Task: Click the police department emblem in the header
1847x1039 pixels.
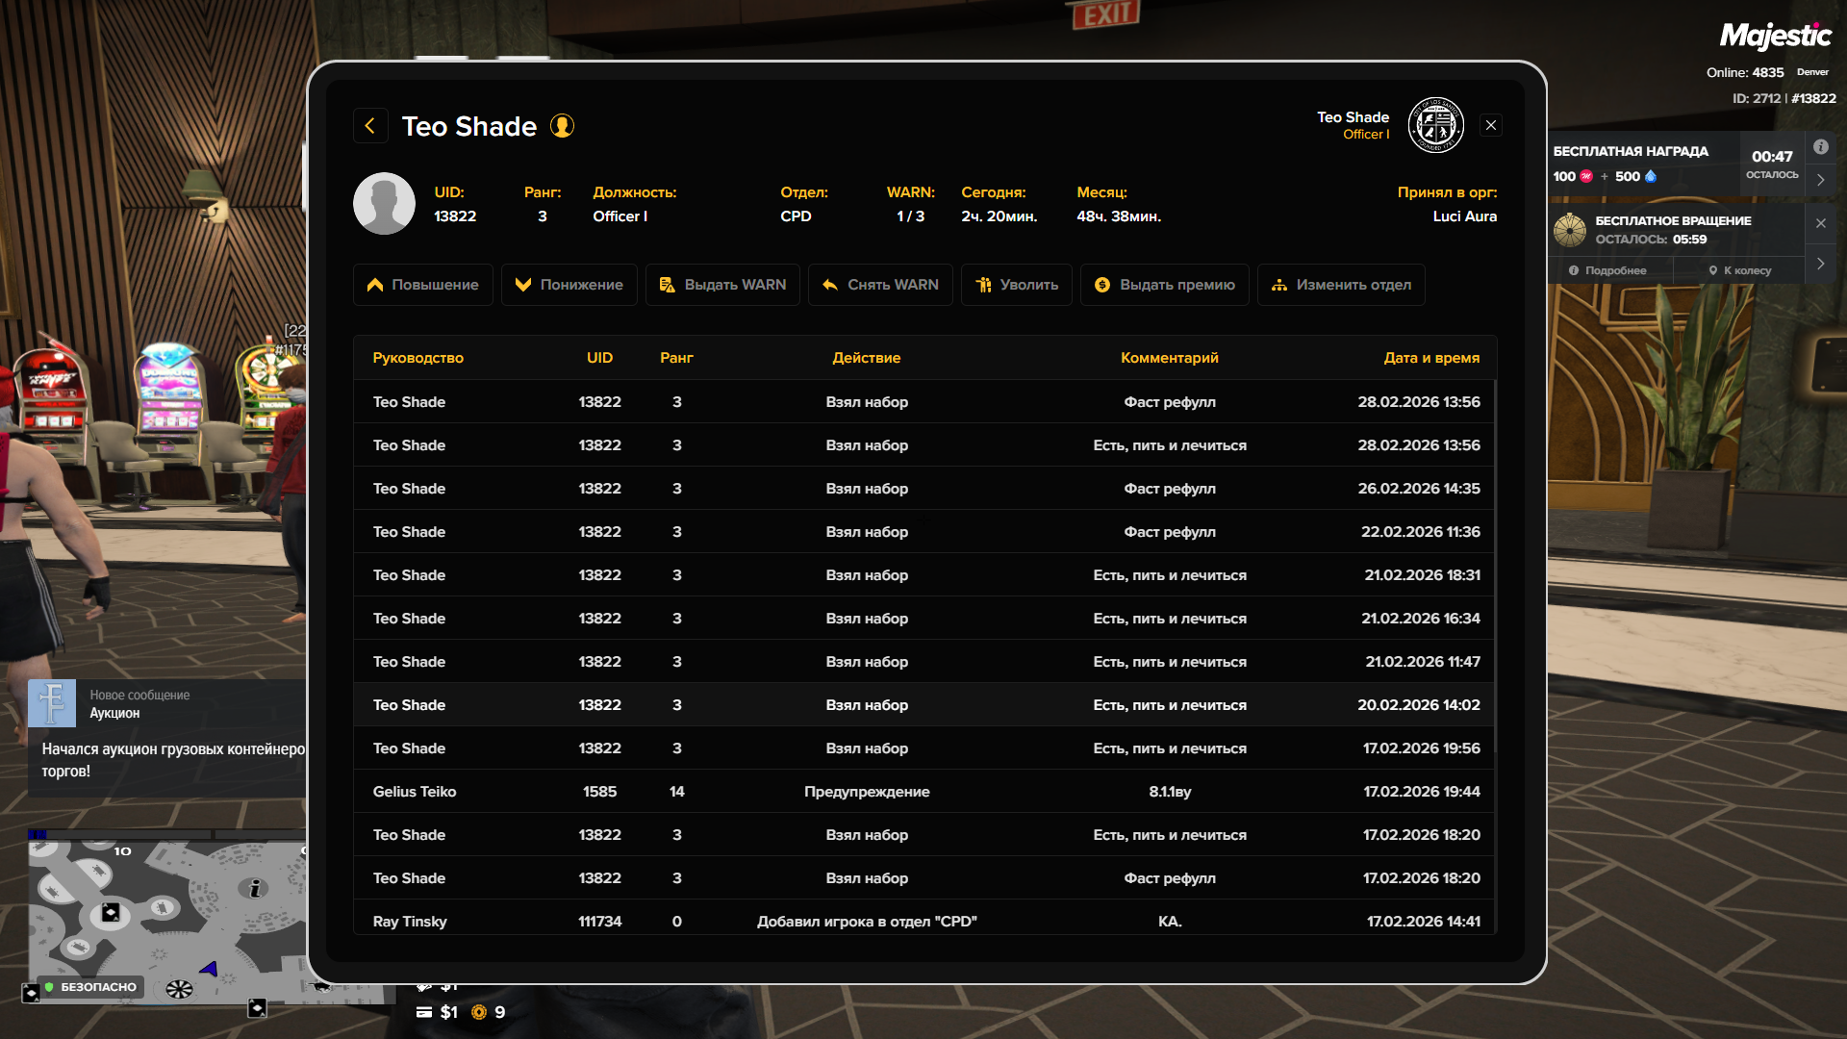Action: coord(1435,125)
